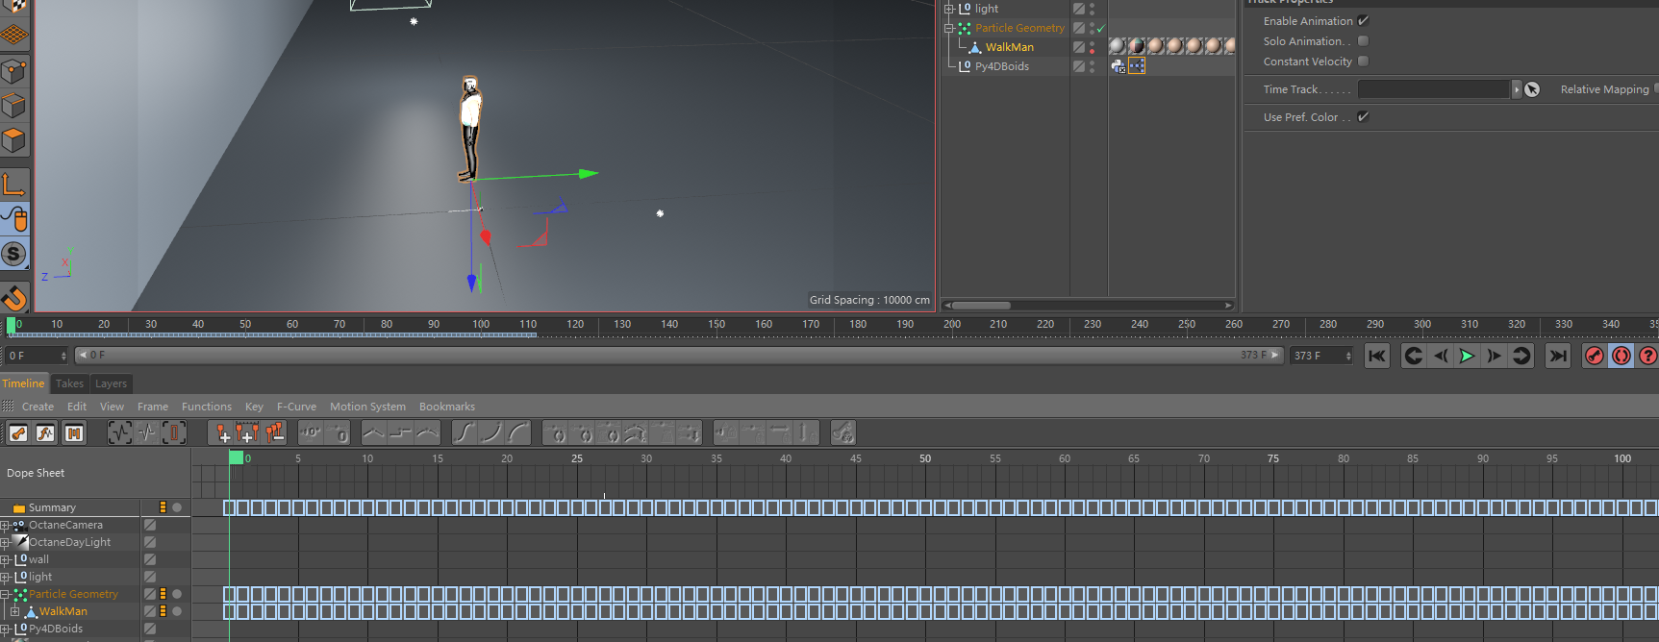Click the add key marker icon

point(221,433)
